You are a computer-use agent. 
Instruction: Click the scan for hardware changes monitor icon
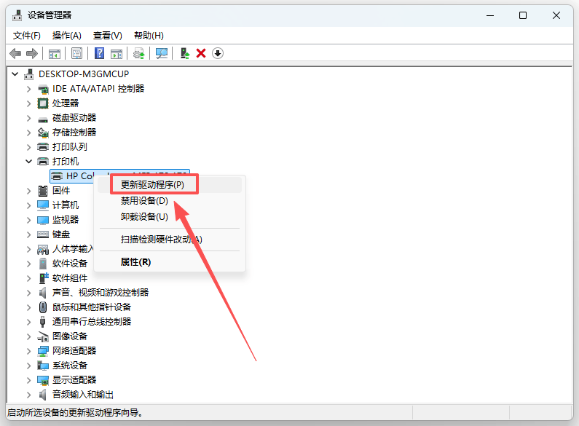point(162,53)
